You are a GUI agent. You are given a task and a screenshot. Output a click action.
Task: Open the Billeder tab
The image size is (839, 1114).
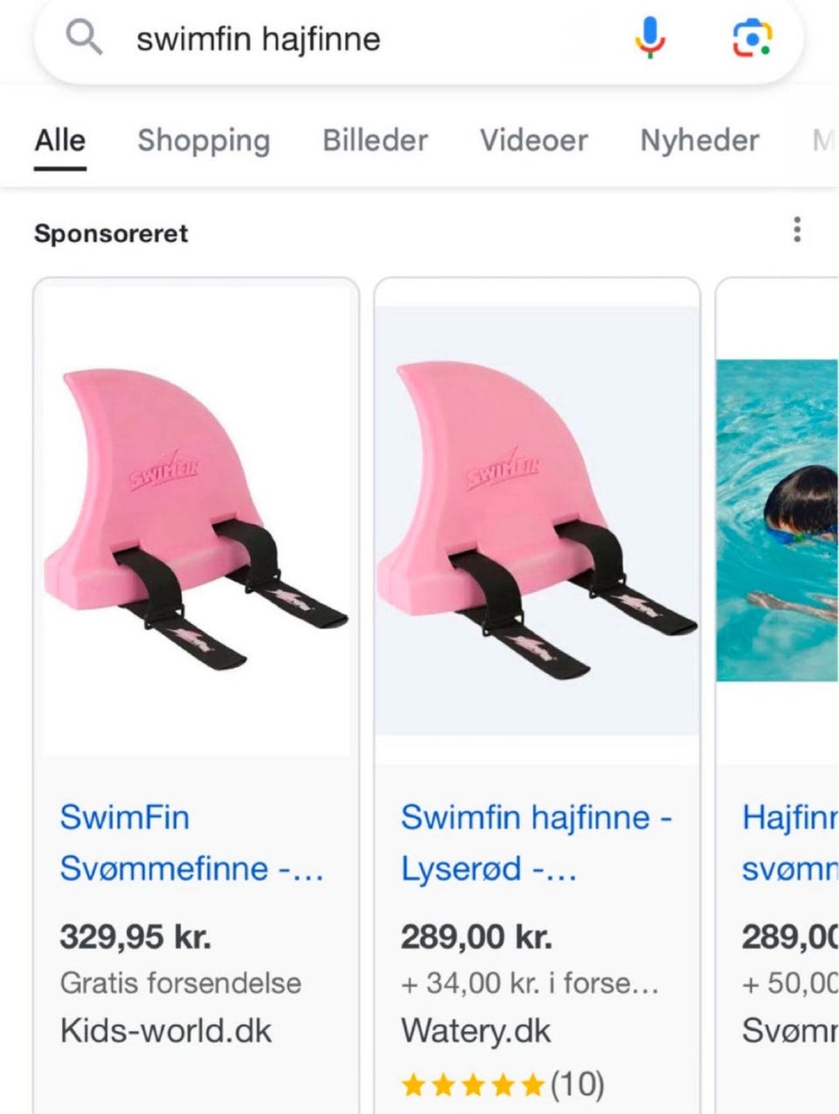pyautogui.click(x=374, y=140)
